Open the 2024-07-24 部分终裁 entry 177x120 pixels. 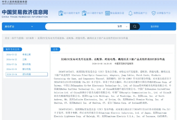(19, 64)
